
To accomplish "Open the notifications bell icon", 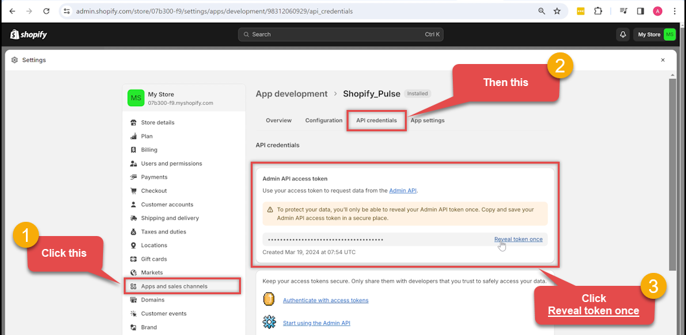I will (x=623, y=34).
